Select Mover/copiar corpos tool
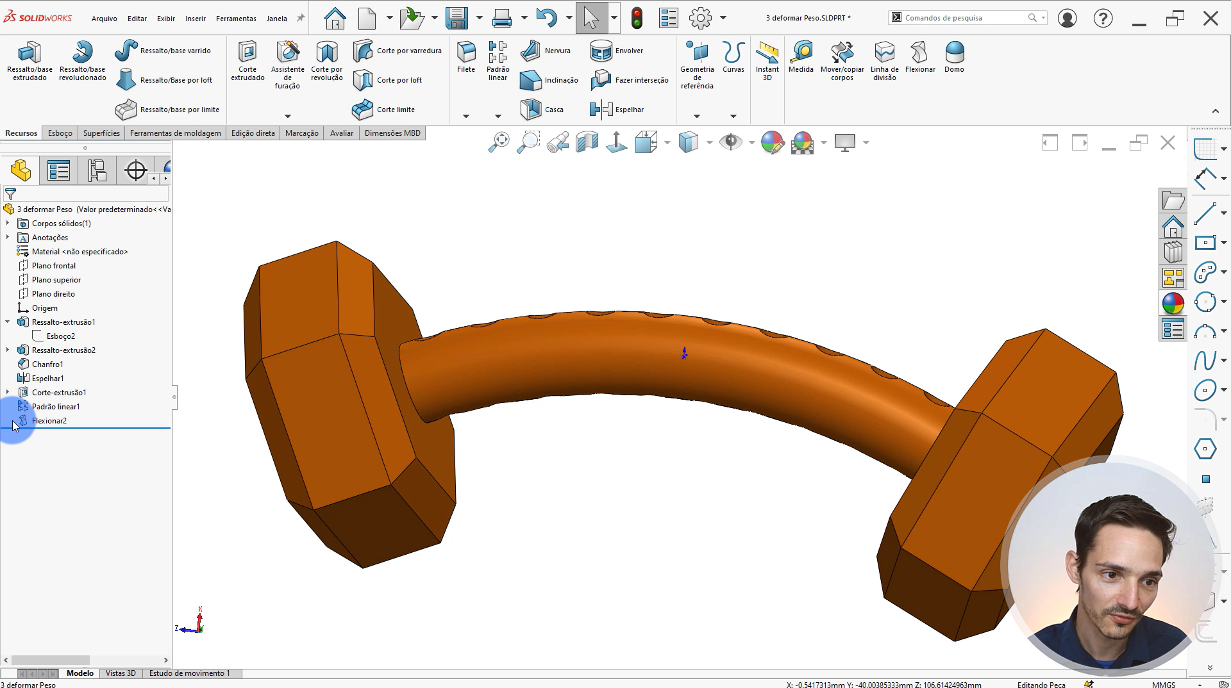 tap(842, 61)
